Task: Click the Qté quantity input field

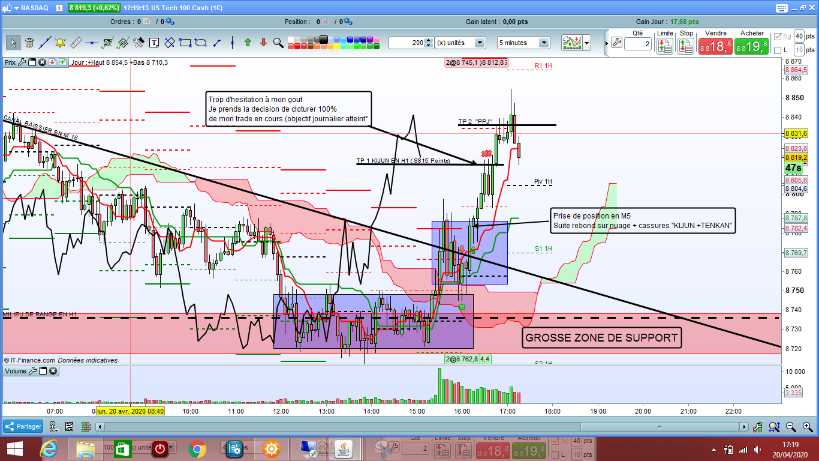Action: (x=637, y=44)
